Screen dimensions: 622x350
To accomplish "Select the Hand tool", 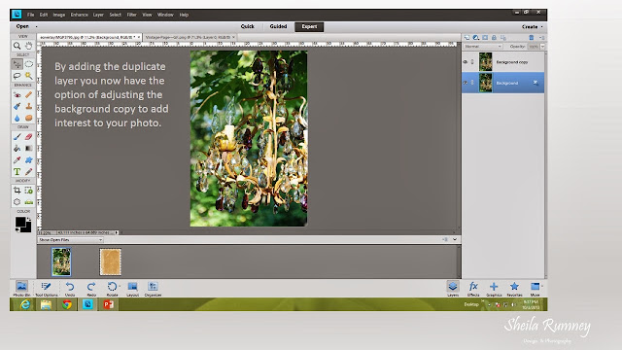I will [28, 46].
